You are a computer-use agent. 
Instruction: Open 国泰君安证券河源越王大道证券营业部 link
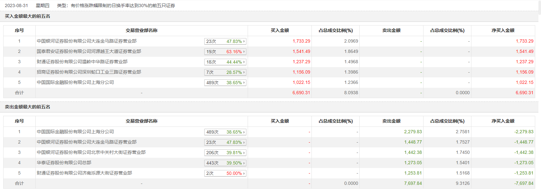click(x=89, y=51)
